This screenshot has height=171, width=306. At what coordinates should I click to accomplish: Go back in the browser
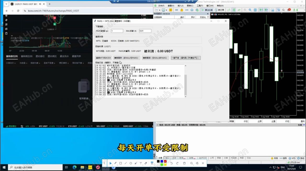pos(7,11)
